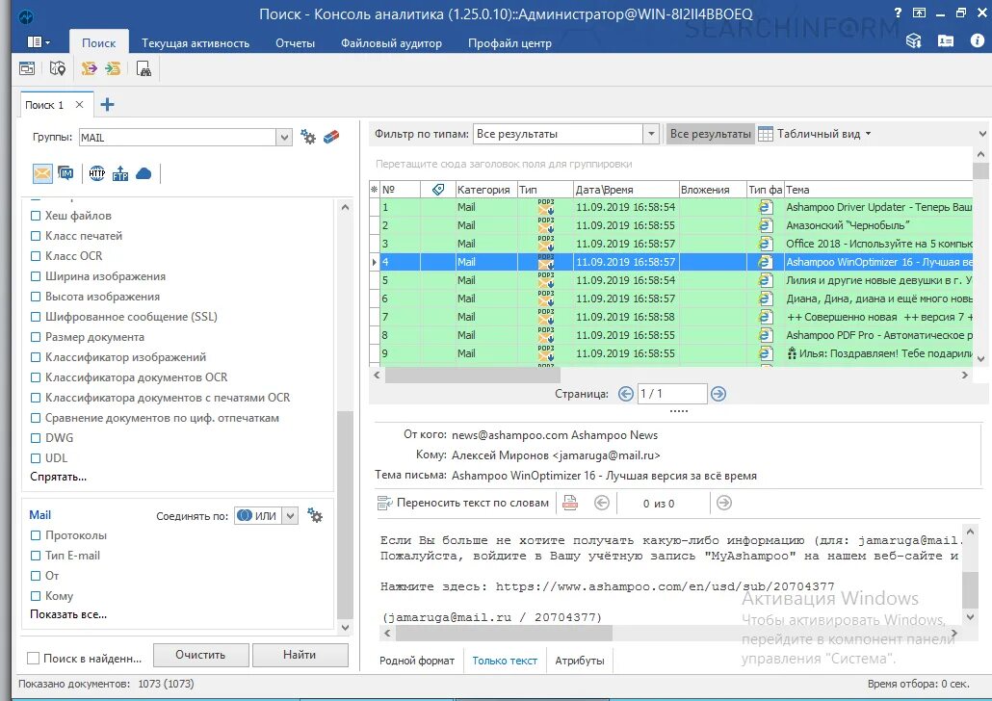
Task: Open the Отчеты tab
Action: 295,43
